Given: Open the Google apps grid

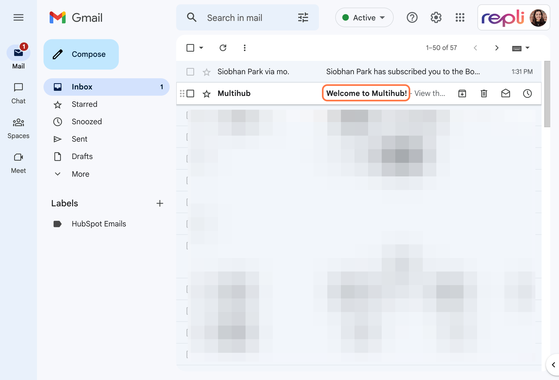Looking at the screenshot, I should [460, 18].
